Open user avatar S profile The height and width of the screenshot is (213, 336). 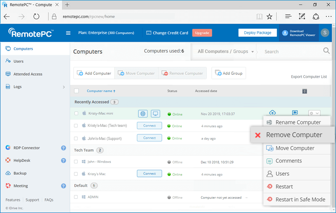[x=325, y=33]
